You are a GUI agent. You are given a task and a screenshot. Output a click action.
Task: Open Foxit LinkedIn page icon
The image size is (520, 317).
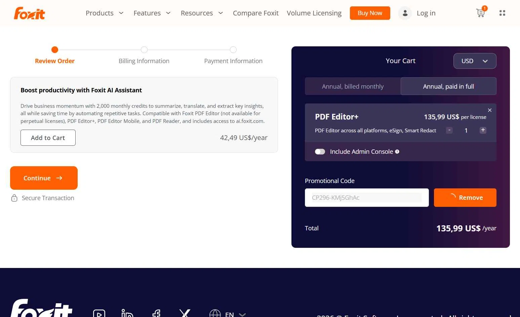pyautogui.click(x=127, y=313)
